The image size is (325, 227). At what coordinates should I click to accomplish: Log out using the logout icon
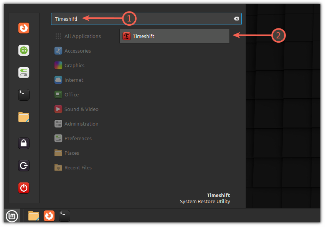point(24,166)
